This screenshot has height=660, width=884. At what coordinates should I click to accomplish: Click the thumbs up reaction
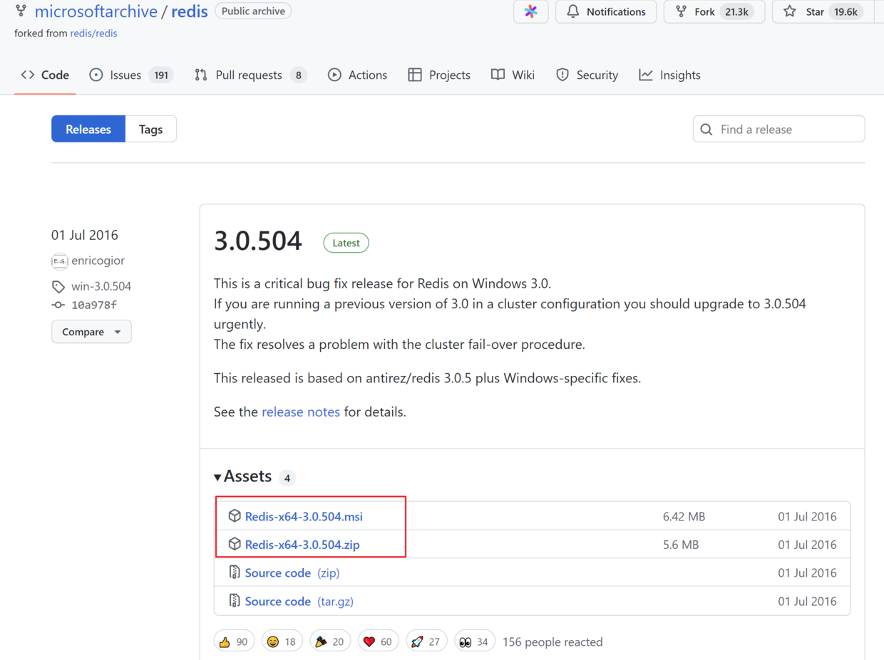234,641
